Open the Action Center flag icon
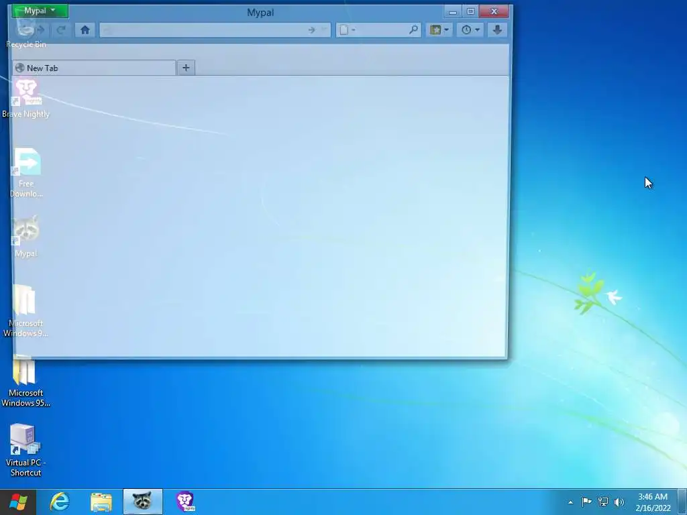Image resolution: width=687 pixels, height=515 pixels. pyautogui.click(x=586, y=502)
